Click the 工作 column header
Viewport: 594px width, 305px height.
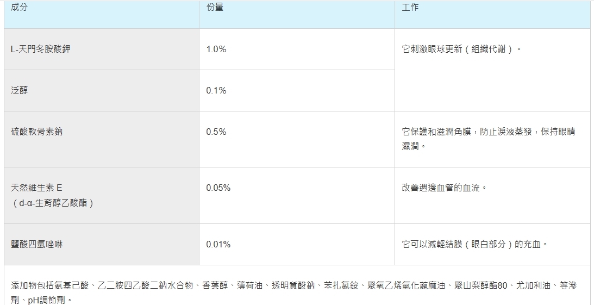(x=410, y=8)
